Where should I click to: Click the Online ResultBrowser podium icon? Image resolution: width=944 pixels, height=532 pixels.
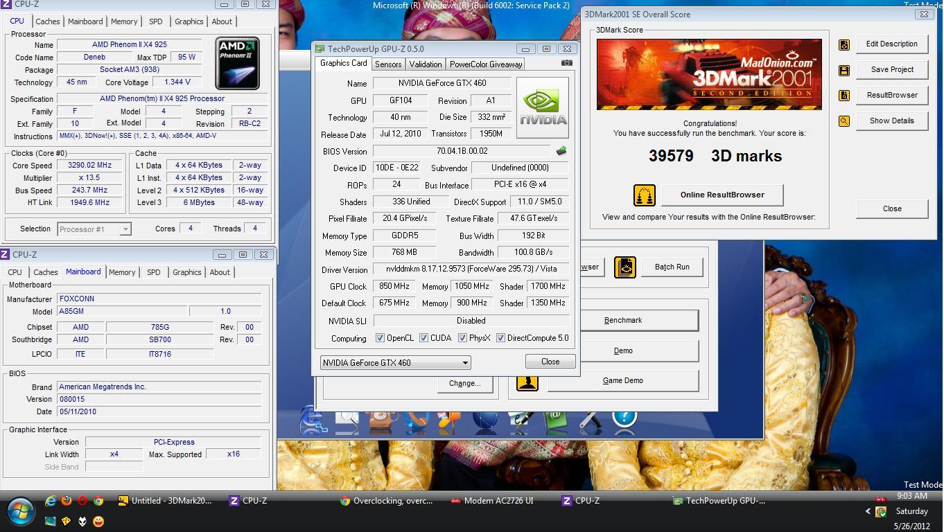[x=645, y=195]
